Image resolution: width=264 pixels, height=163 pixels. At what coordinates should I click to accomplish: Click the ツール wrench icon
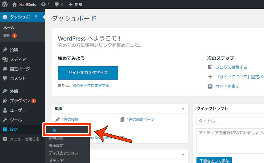click(x=5, y=120)
